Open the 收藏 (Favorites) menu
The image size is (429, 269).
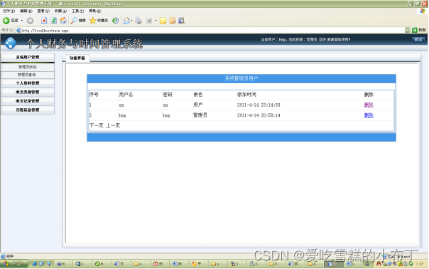click(60, 11)
